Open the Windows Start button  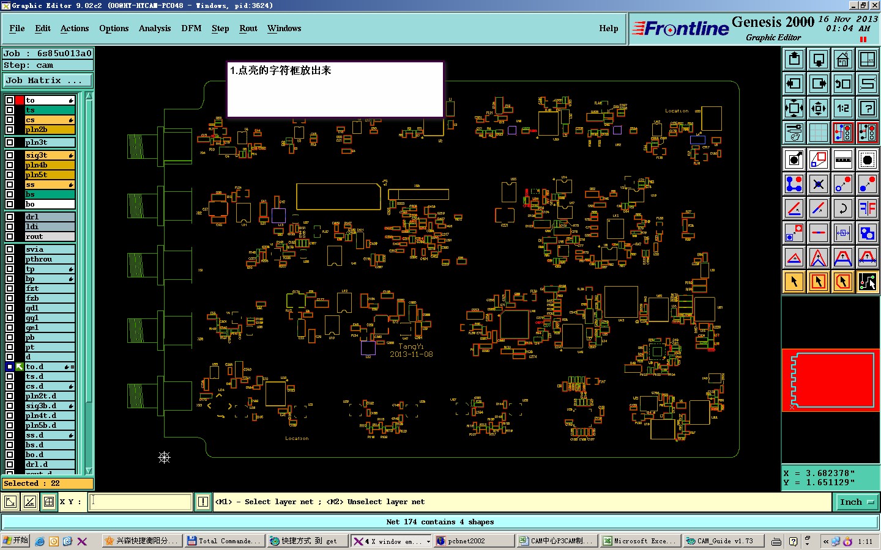click(16, 541)
